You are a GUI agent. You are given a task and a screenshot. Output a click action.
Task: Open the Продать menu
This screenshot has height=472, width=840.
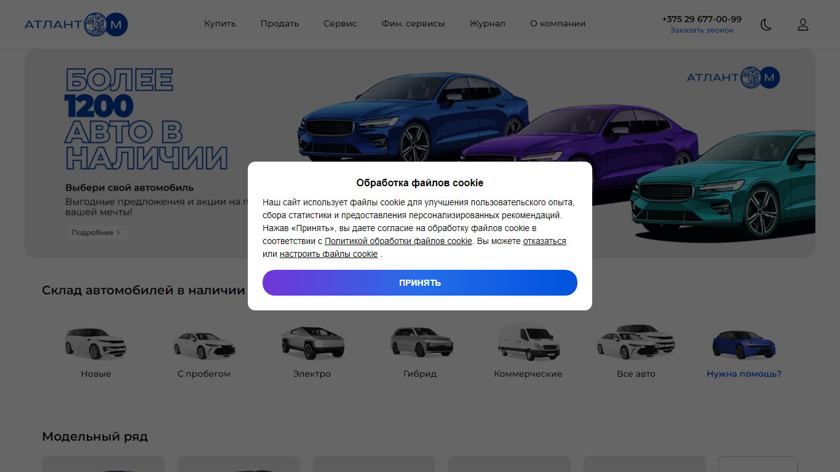(280, 24)
